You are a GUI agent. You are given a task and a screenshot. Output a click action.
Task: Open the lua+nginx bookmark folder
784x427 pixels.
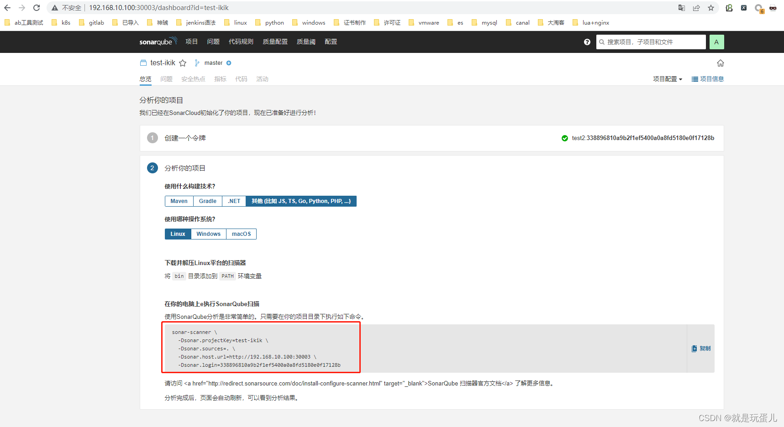(x=591, y=22)
